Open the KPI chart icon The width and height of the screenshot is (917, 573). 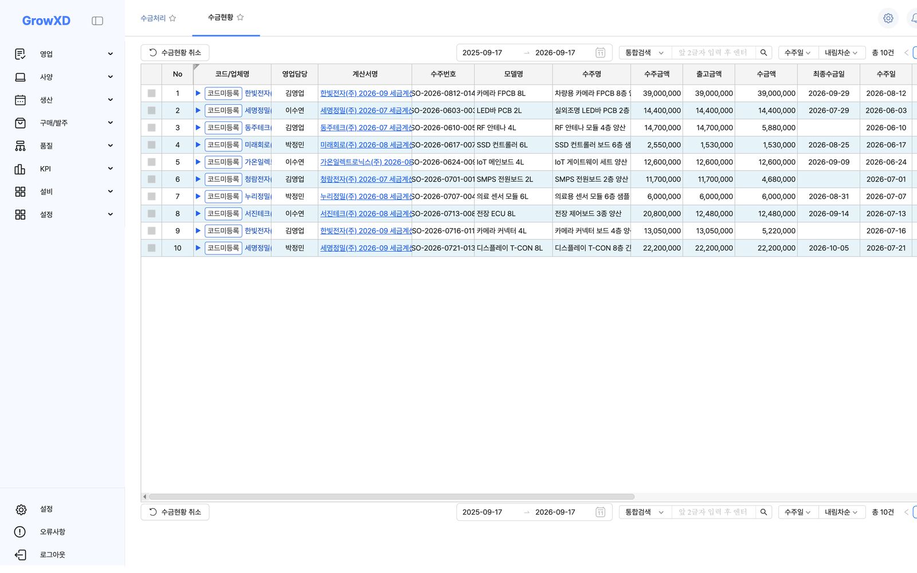(20, 168)
